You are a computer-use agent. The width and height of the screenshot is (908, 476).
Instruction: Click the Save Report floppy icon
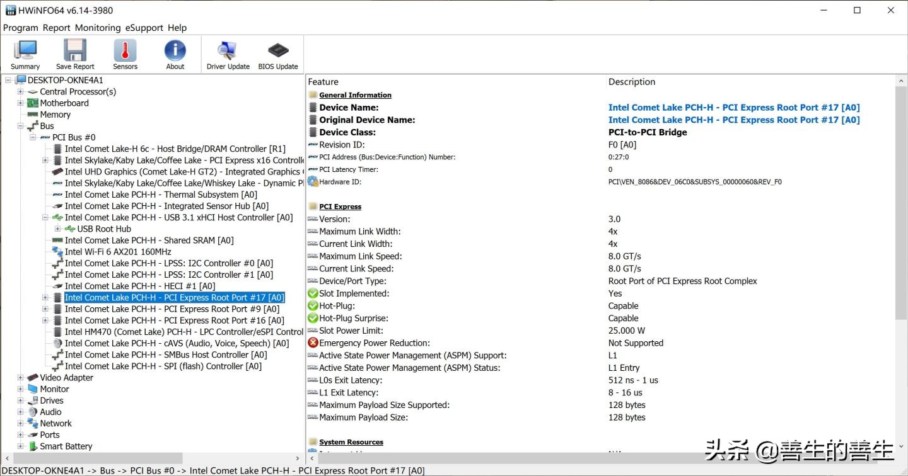point(75,54)
